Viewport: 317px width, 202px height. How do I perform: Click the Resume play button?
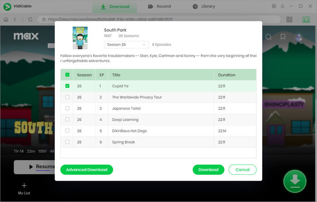tap(34, 167)
